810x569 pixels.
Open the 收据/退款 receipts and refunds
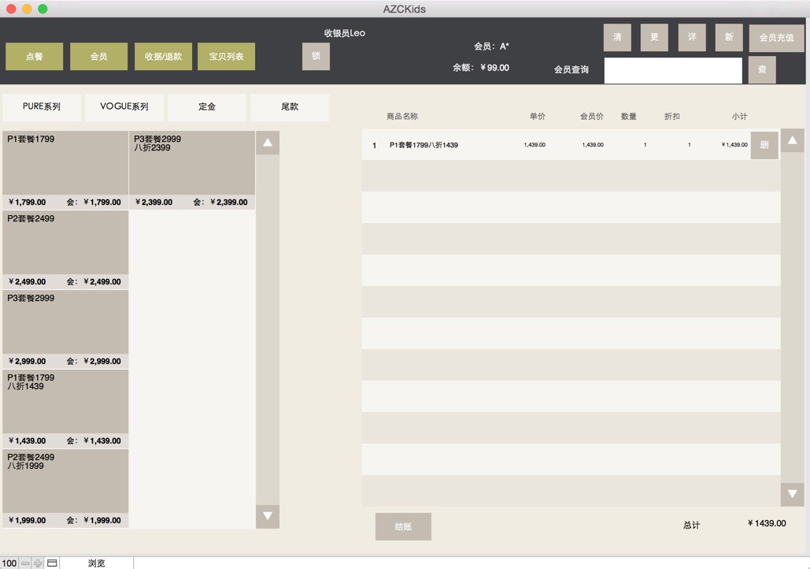tap(163, 57)
